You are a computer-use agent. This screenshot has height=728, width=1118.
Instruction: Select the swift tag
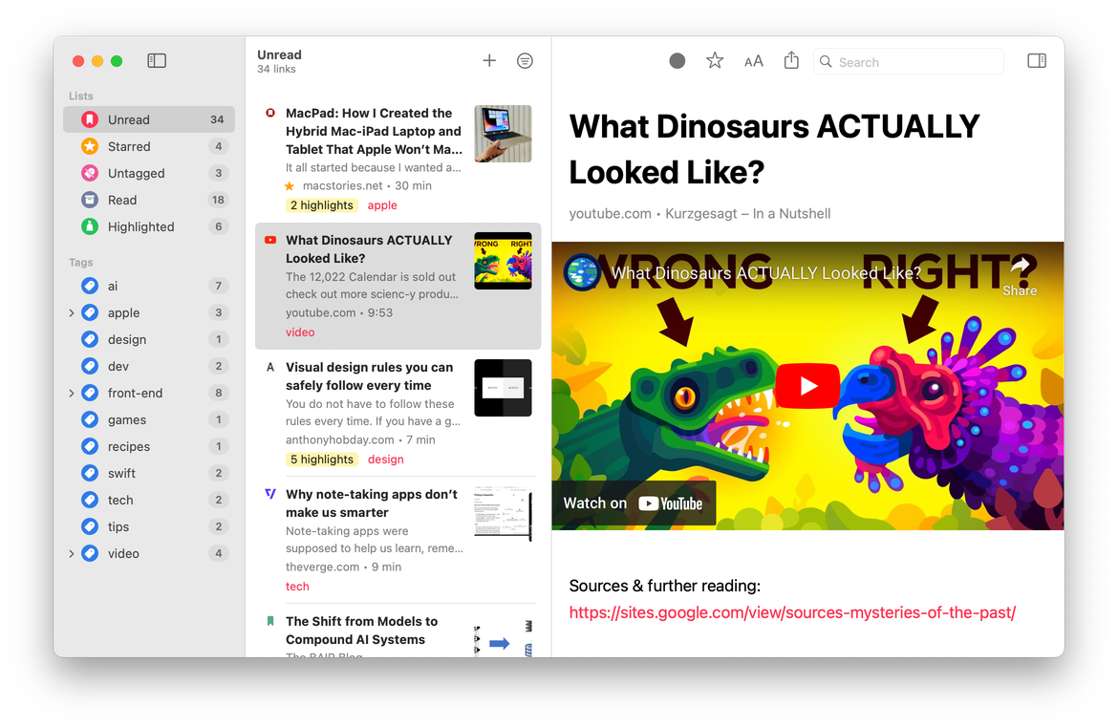[149, 474]
